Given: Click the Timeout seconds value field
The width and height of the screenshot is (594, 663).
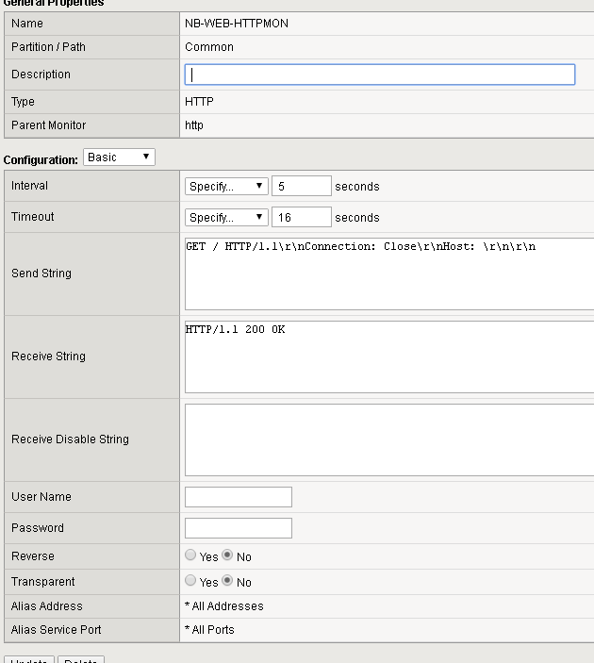Looking at the screenshot, I should pyautogui.click(x=301, y=218).
